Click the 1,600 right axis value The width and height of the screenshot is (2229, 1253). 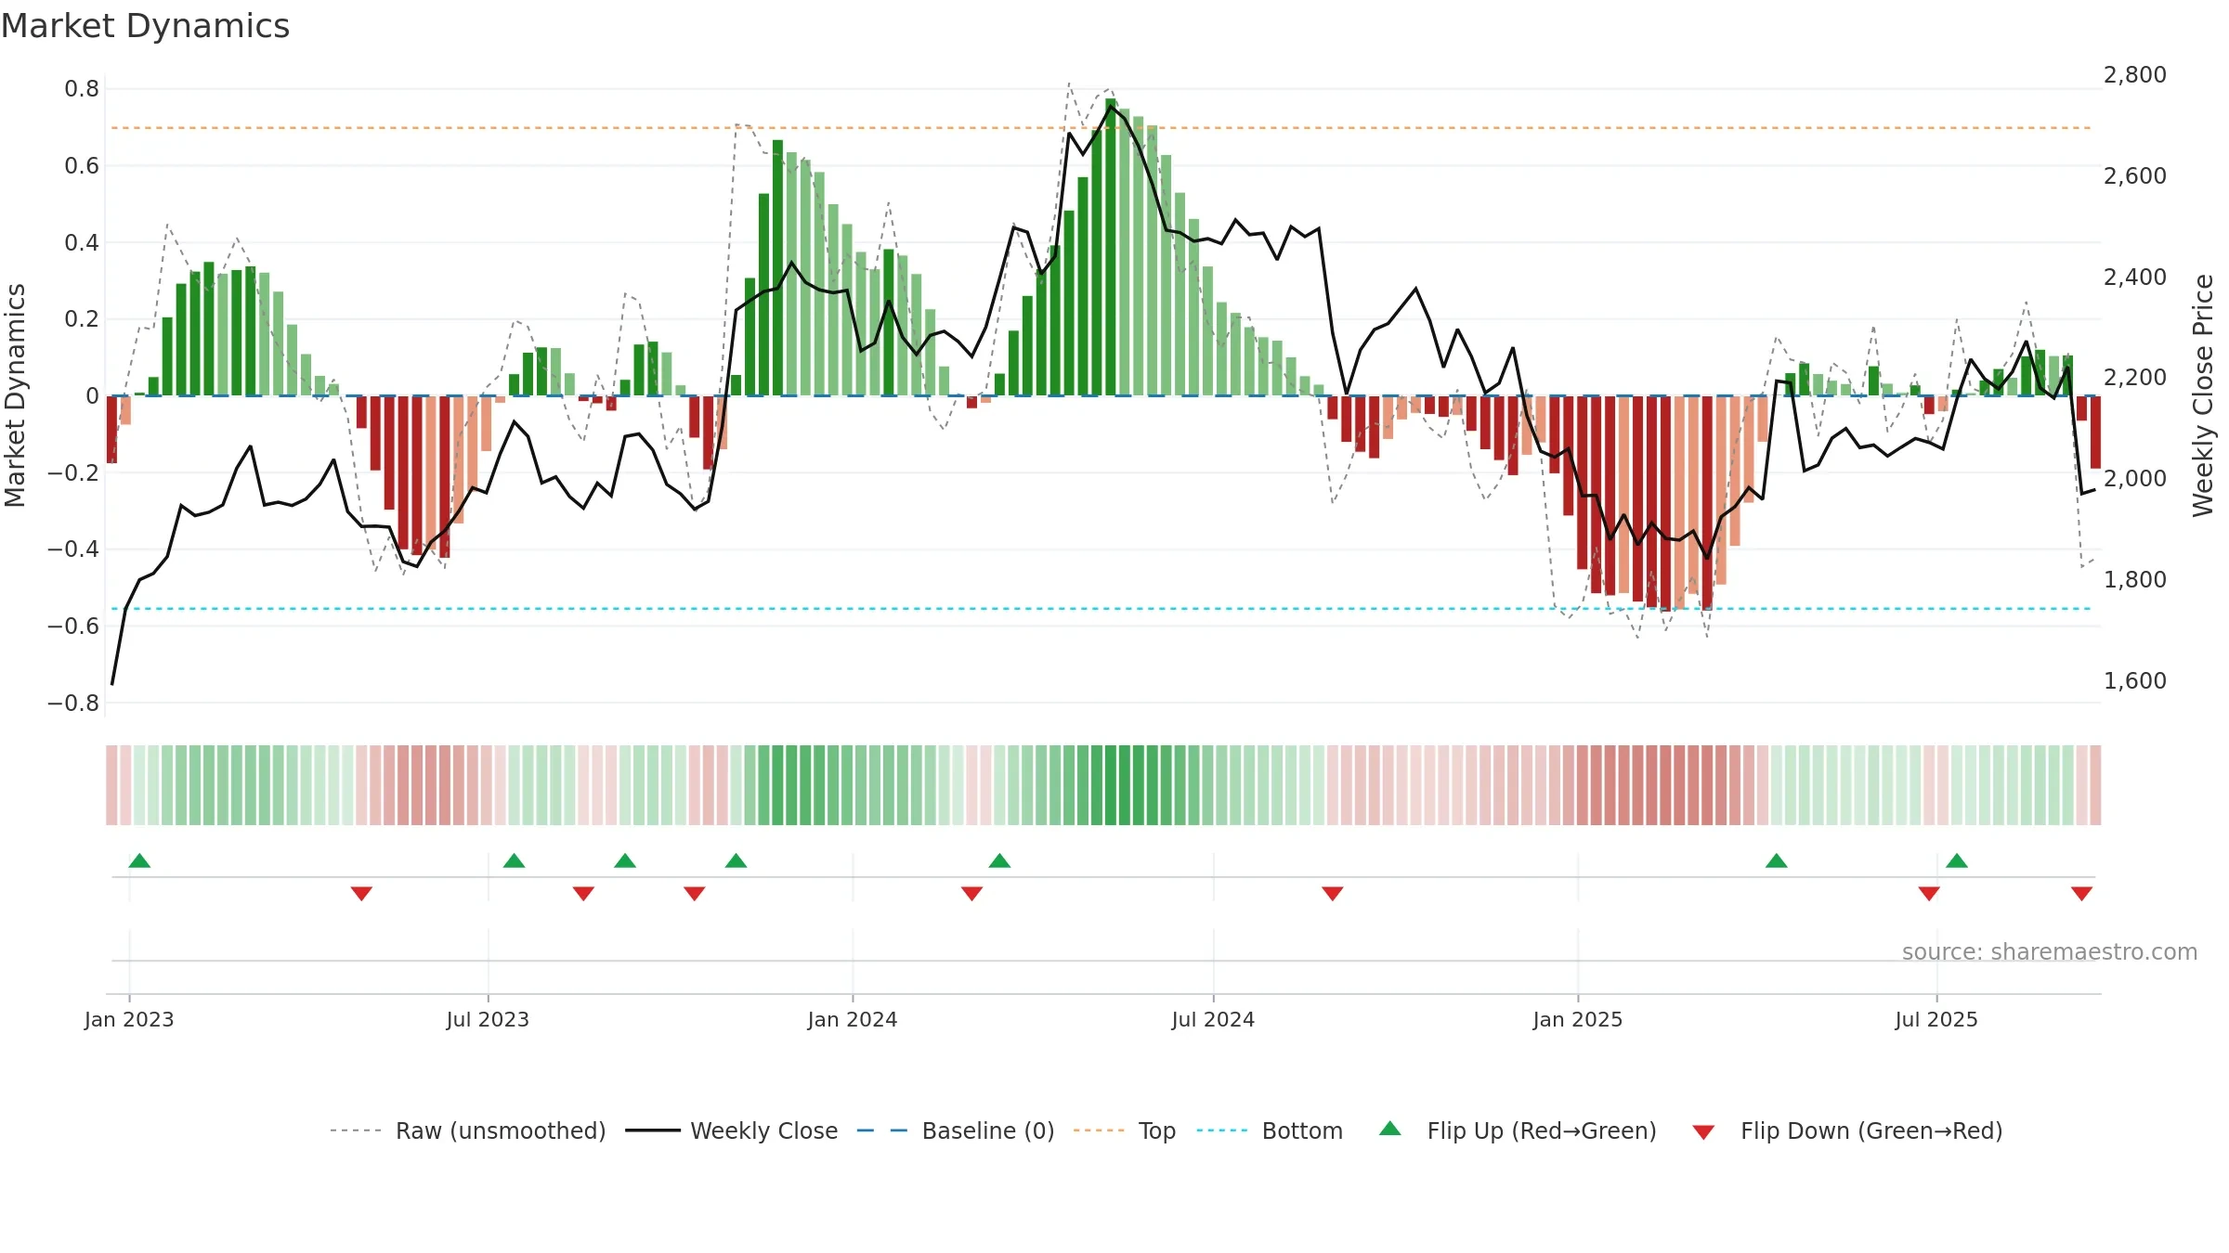[x=2135, y=681]
